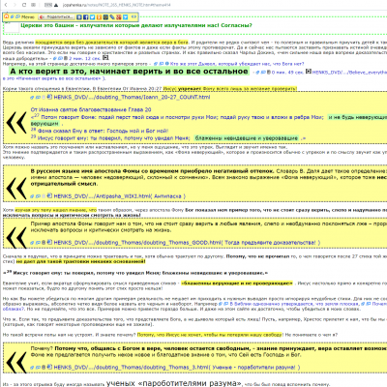This screenshot has height=387, width=387.
Task: Play the video icon after '0 мин. 49 сек.'
Action: [x=309, y=72]
